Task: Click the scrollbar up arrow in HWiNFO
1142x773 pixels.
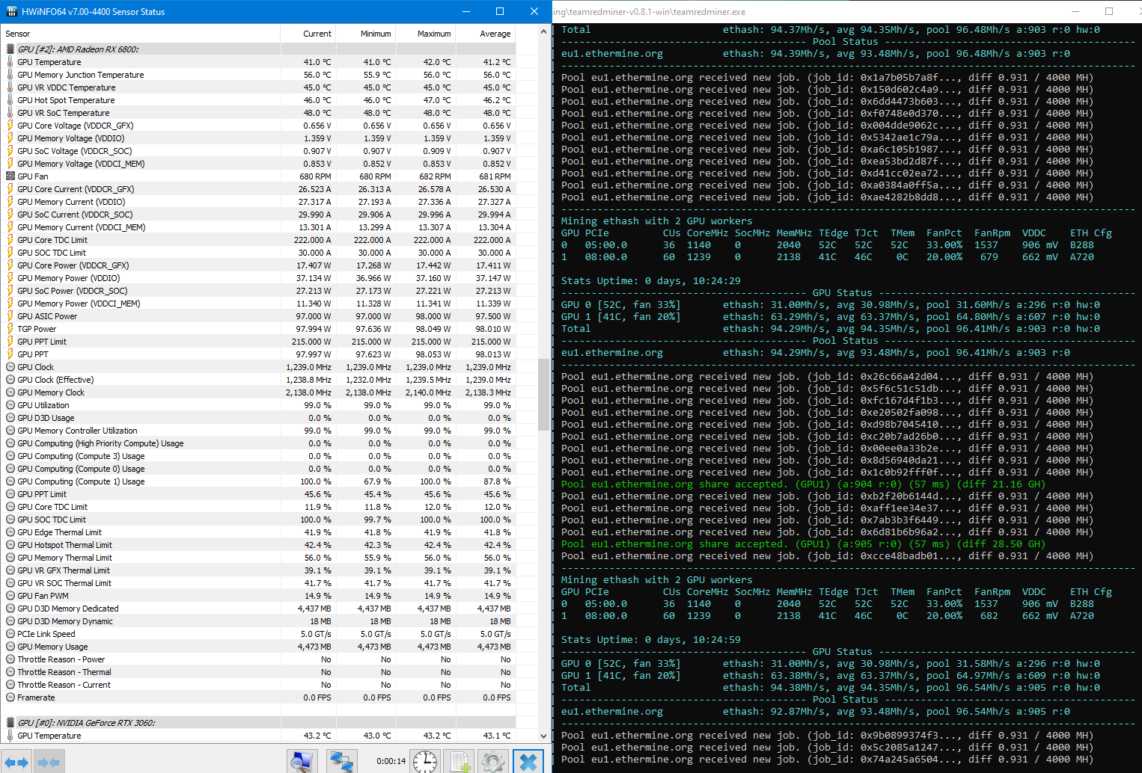Action: 544,31
